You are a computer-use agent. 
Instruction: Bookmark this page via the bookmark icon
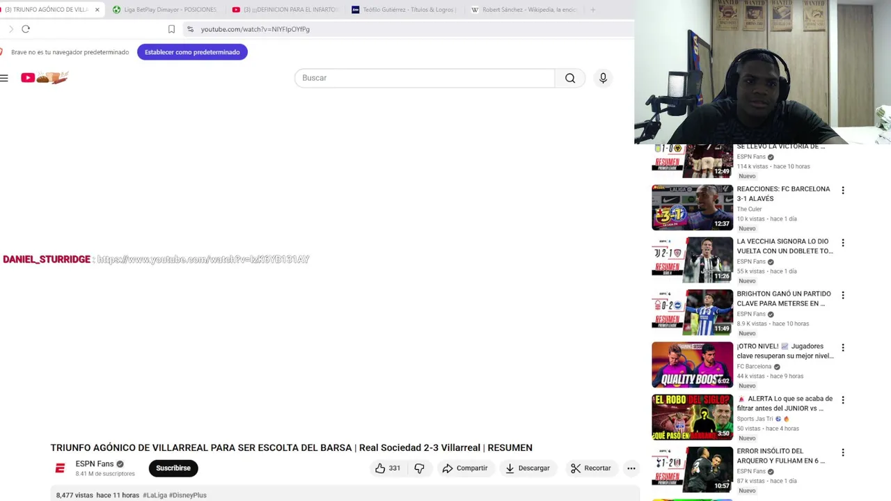point(171,29)
